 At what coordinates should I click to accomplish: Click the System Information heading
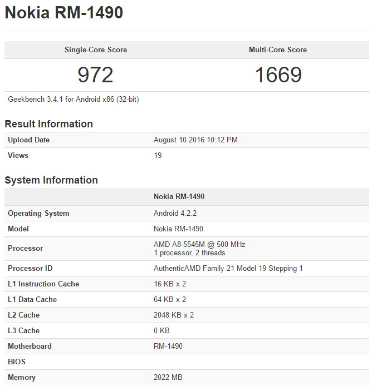click(51, 180)
